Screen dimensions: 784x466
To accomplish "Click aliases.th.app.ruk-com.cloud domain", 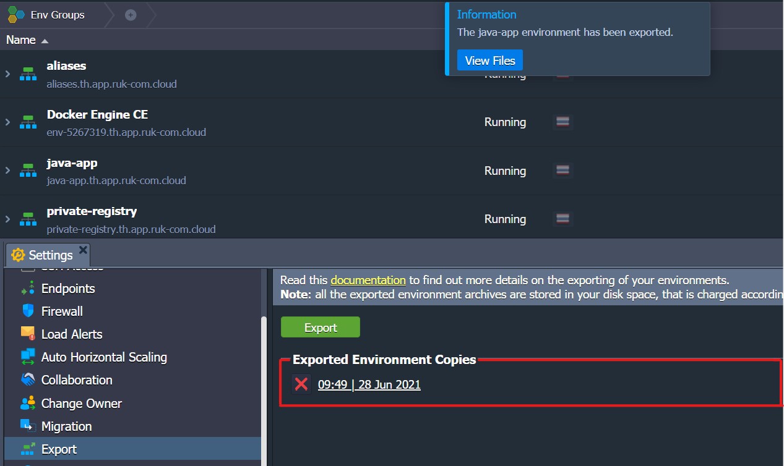I will click(111, 84).
